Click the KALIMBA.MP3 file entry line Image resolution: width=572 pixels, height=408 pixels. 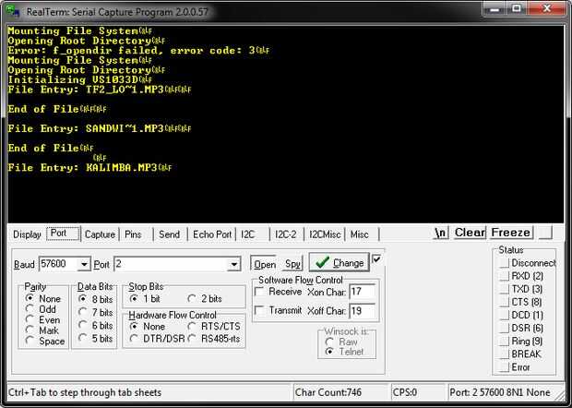click(x=89, y=167)
